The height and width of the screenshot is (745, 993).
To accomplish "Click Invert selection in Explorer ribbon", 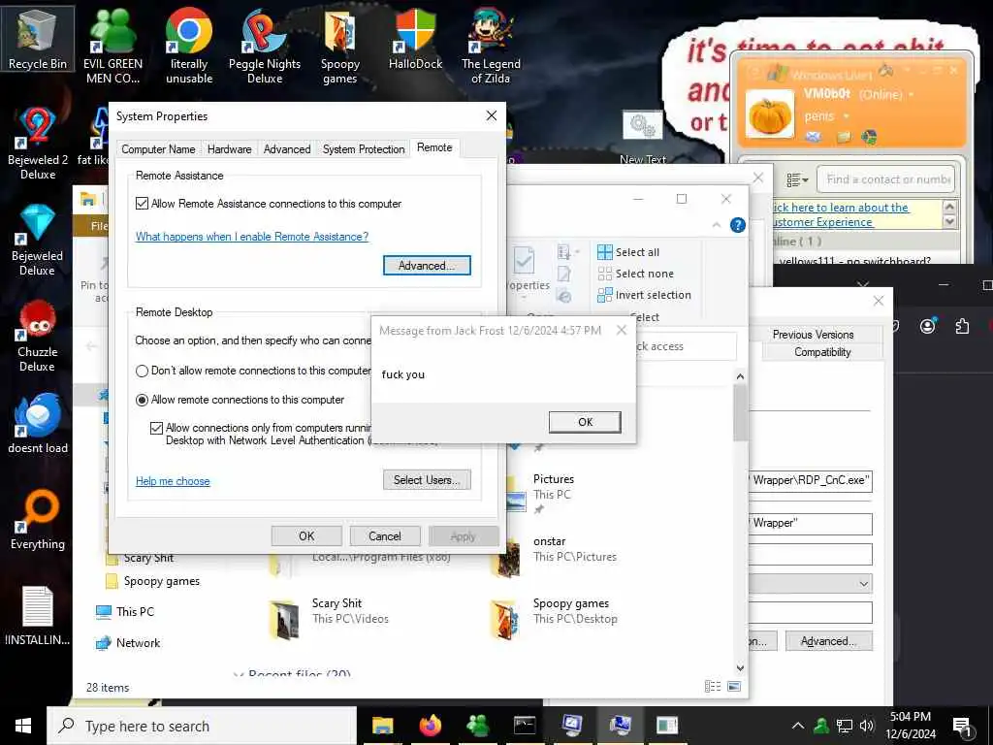I will (x=644, y=295).
